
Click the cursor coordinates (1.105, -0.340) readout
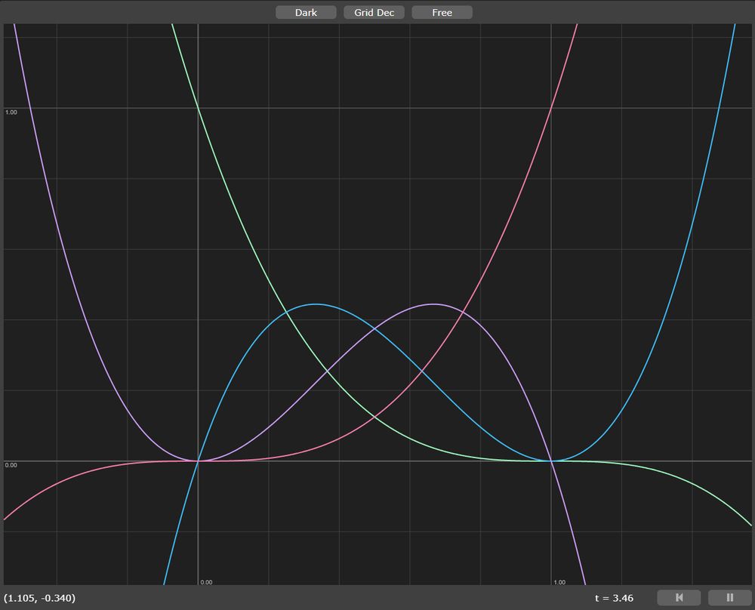[39, 598]
